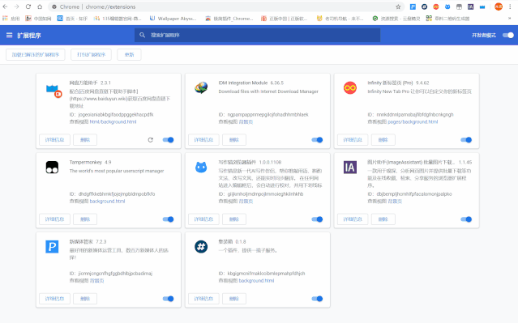
Task: Click the blue cat toolbar extension icon
Action: [x=447, y=6]
